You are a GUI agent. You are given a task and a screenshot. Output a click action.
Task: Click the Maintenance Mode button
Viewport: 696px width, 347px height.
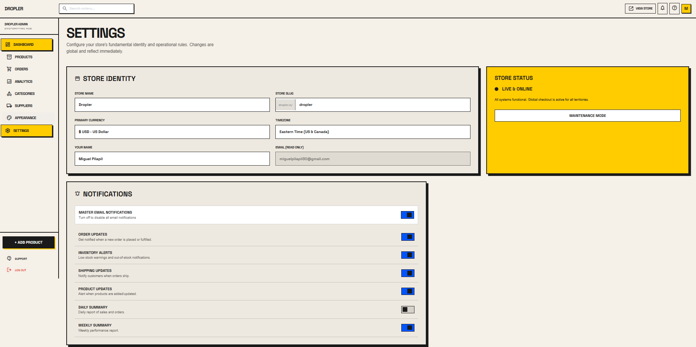click(x=587, y=116)
